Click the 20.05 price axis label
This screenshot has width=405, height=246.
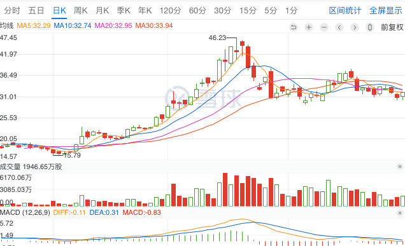8,139
